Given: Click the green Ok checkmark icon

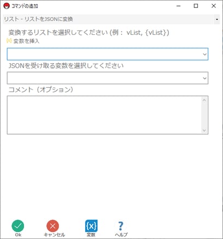Looking at the screenshot, I should click(18, 226).
